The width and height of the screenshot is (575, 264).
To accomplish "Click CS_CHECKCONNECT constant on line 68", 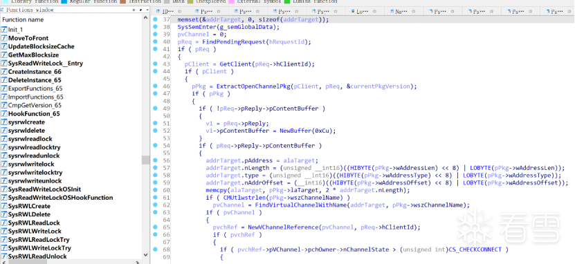I will point(475,249).
